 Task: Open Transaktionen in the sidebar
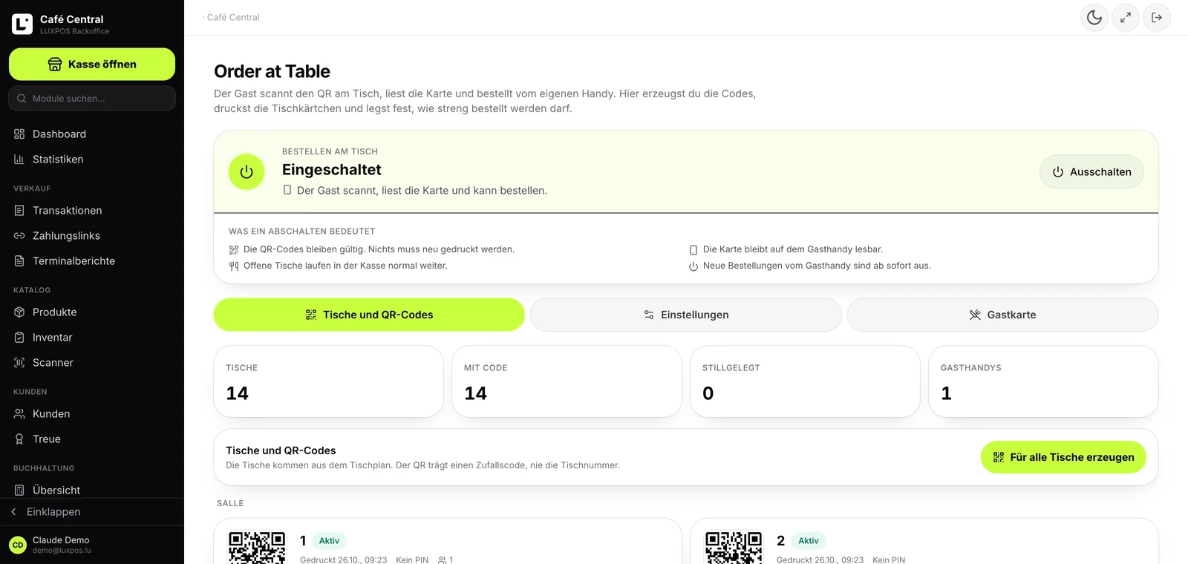[x=92, y=211]
